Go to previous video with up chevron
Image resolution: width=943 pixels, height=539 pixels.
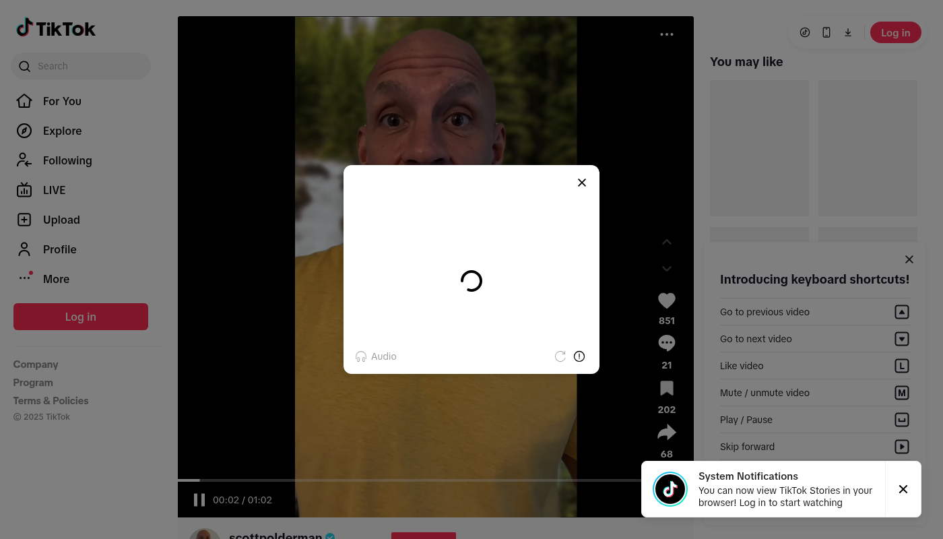pos(666,242)
